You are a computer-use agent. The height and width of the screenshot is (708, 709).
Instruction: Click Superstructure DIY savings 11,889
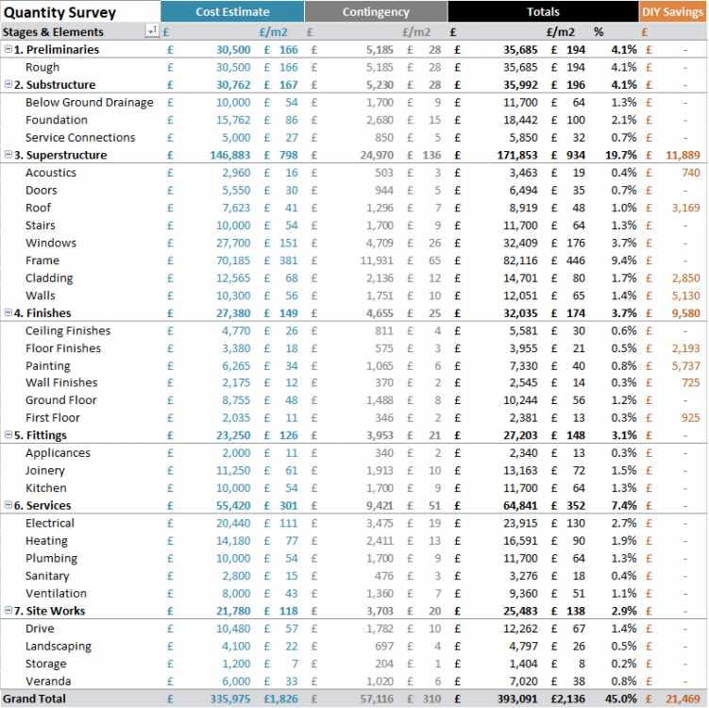click(x=683, y=155)
